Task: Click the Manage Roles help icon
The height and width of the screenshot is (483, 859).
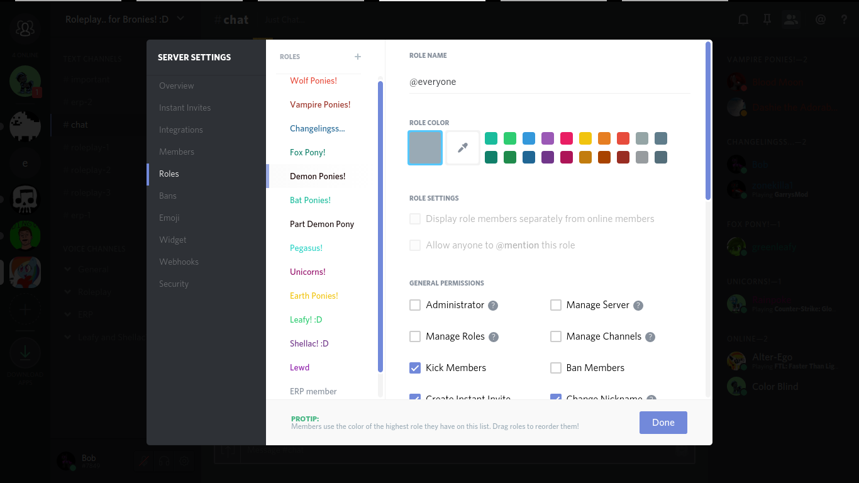Action: [494, 337]
